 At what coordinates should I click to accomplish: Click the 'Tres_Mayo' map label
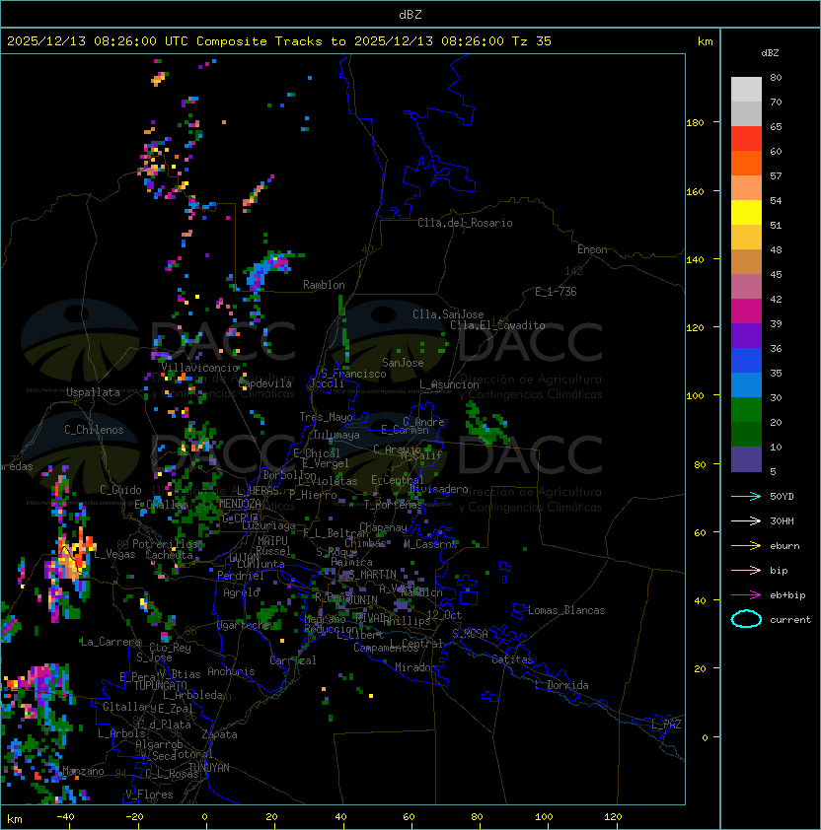pyautogui.click(x=326, y=417)
